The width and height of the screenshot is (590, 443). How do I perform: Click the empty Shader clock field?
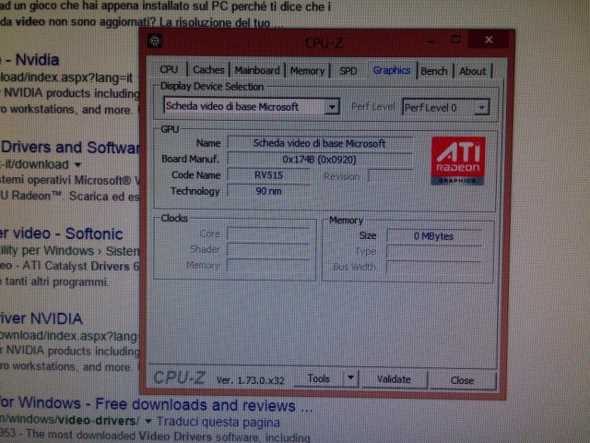tap(268, 250)
